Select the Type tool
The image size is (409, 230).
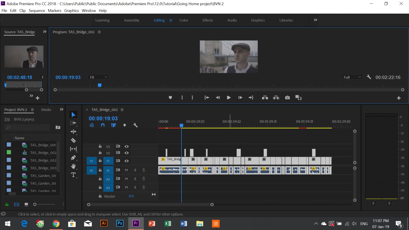coord(73,175)
